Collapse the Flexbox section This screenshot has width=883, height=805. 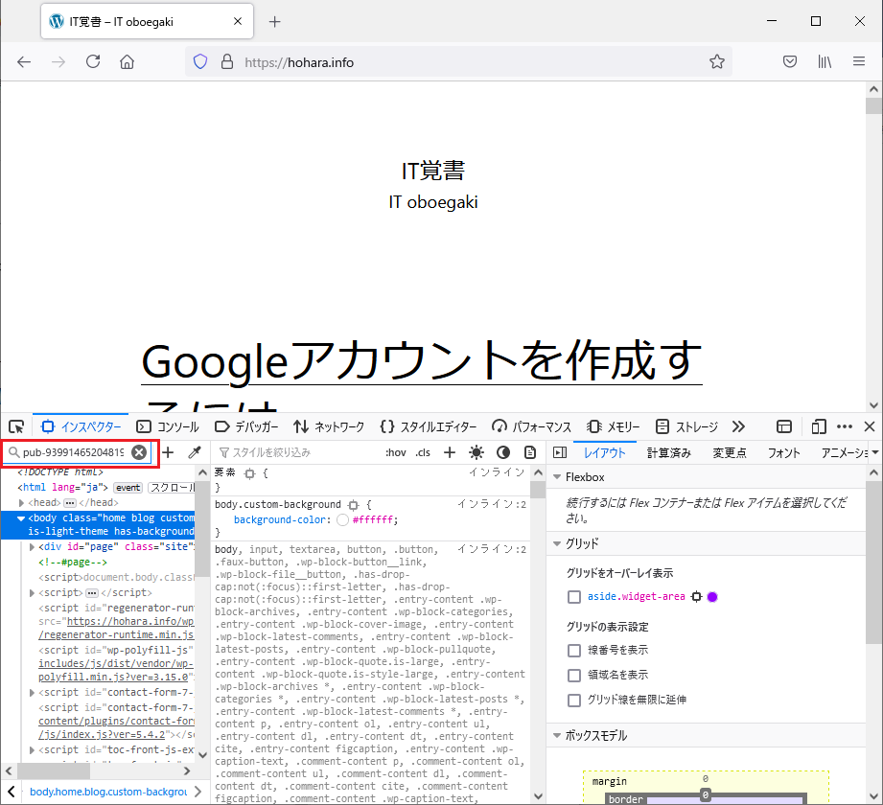(x=557, y=477)
